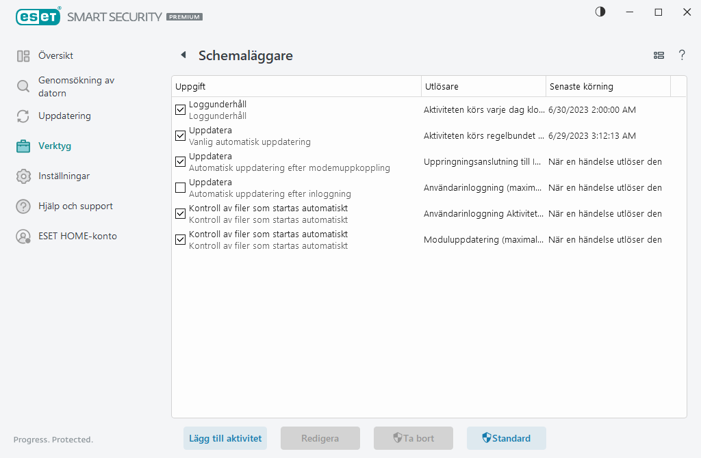
Task: Go back using the arrow beside Schemaläggare
Action: (183, 55)
